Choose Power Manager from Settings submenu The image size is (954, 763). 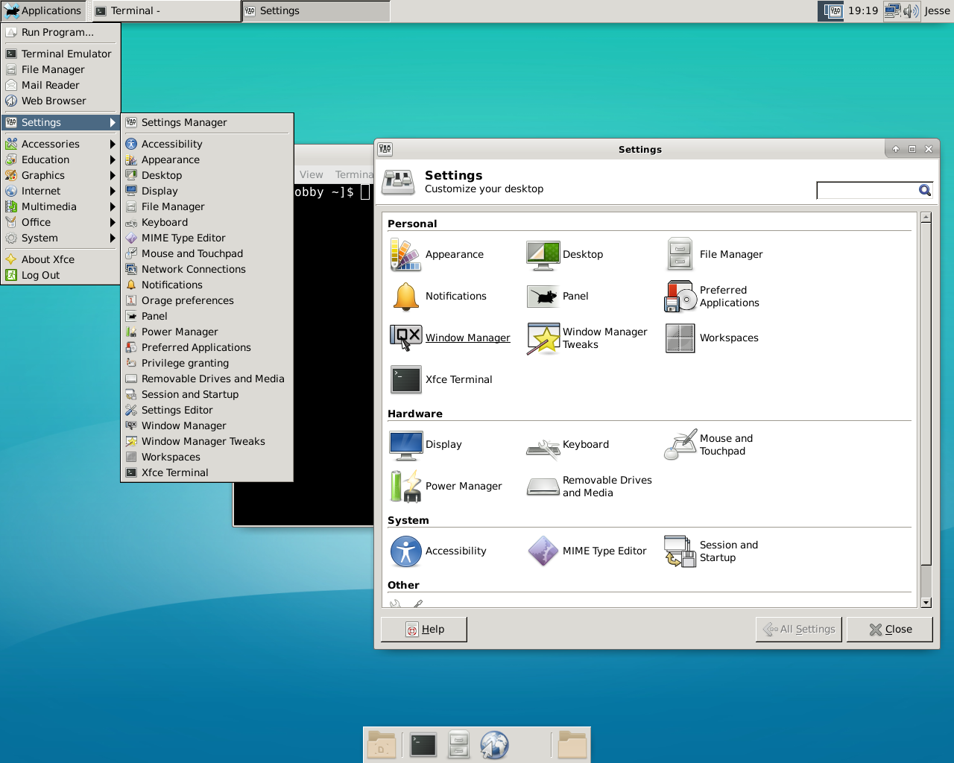tap(207, 332)
